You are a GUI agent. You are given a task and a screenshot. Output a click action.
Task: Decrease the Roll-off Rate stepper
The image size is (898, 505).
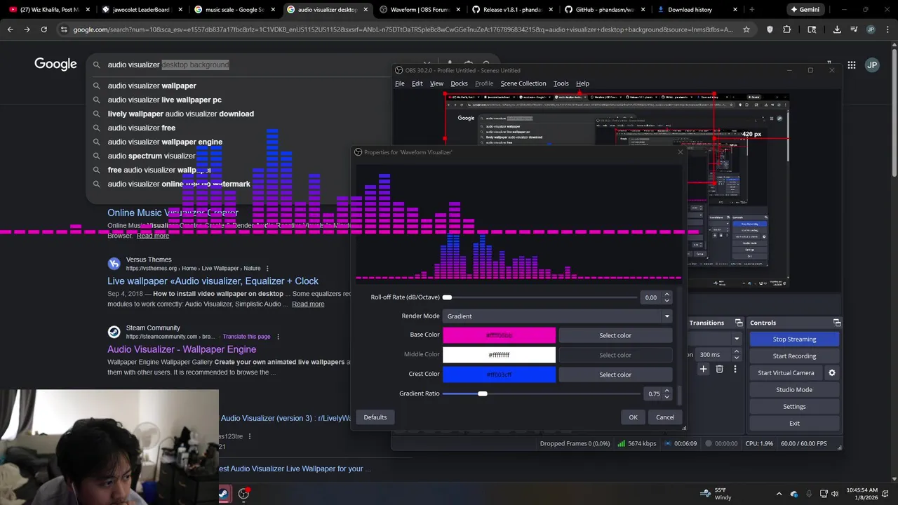pos(666,300)
